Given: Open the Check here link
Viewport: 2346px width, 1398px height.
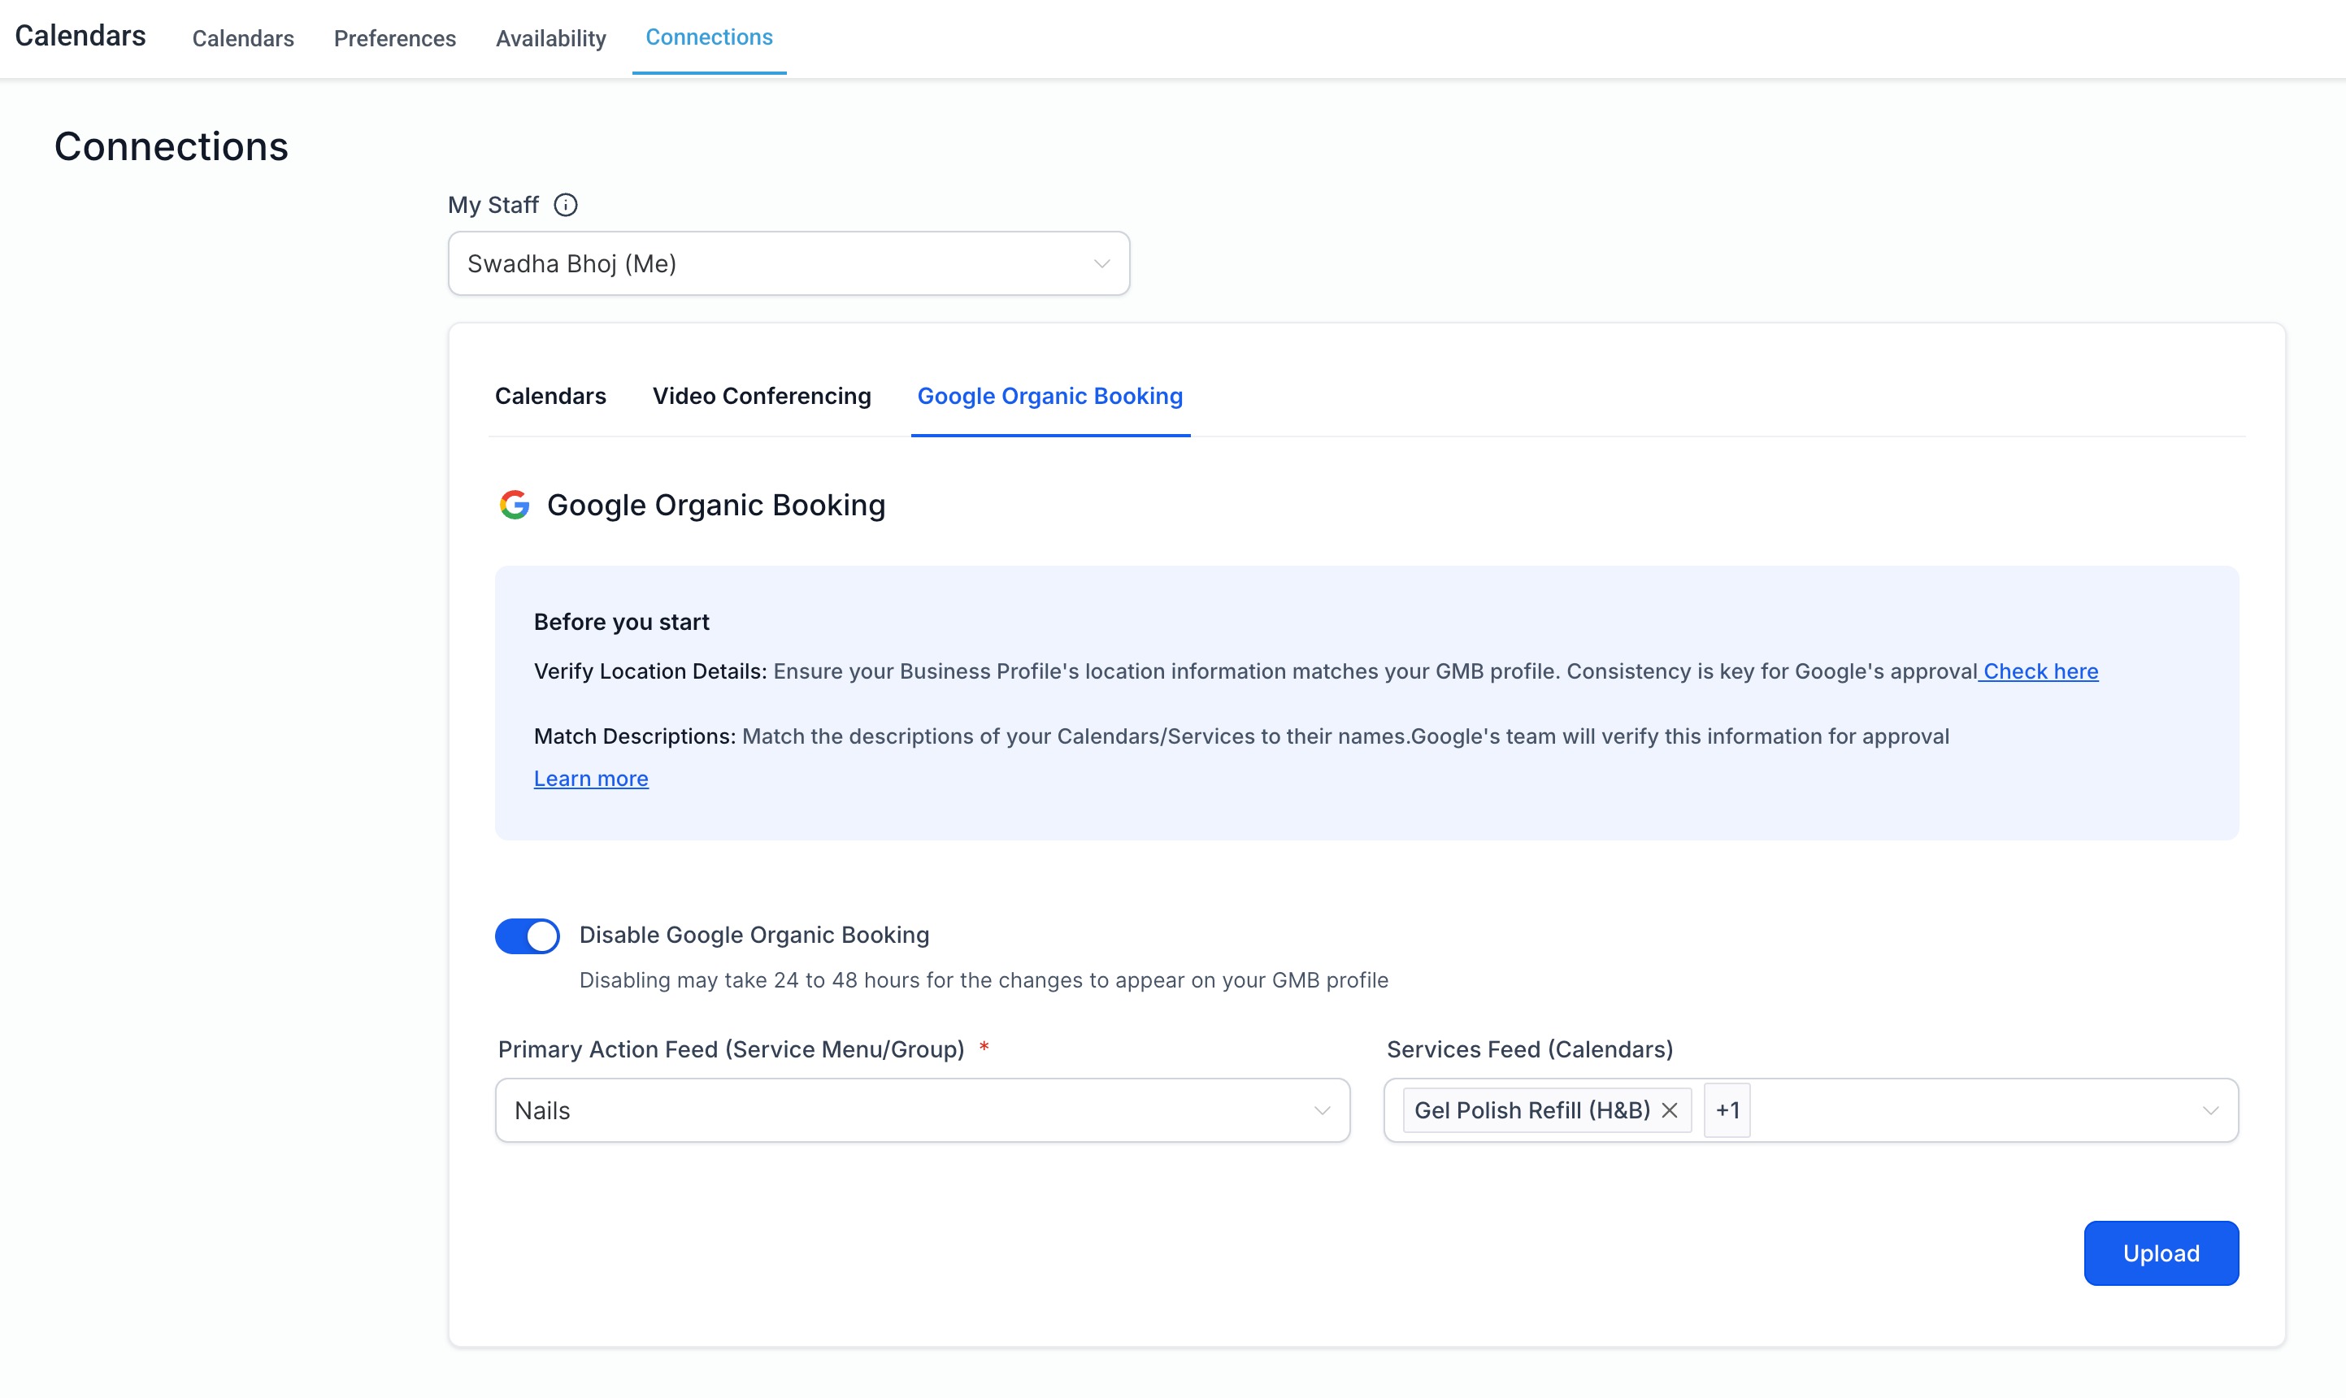Looking at the screenshot, I should click(x=2040, y=671).
